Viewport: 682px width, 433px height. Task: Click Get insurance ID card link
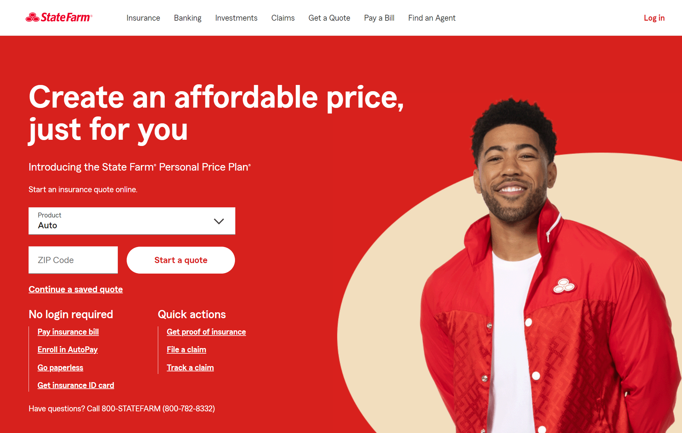(x=76, y=385)
